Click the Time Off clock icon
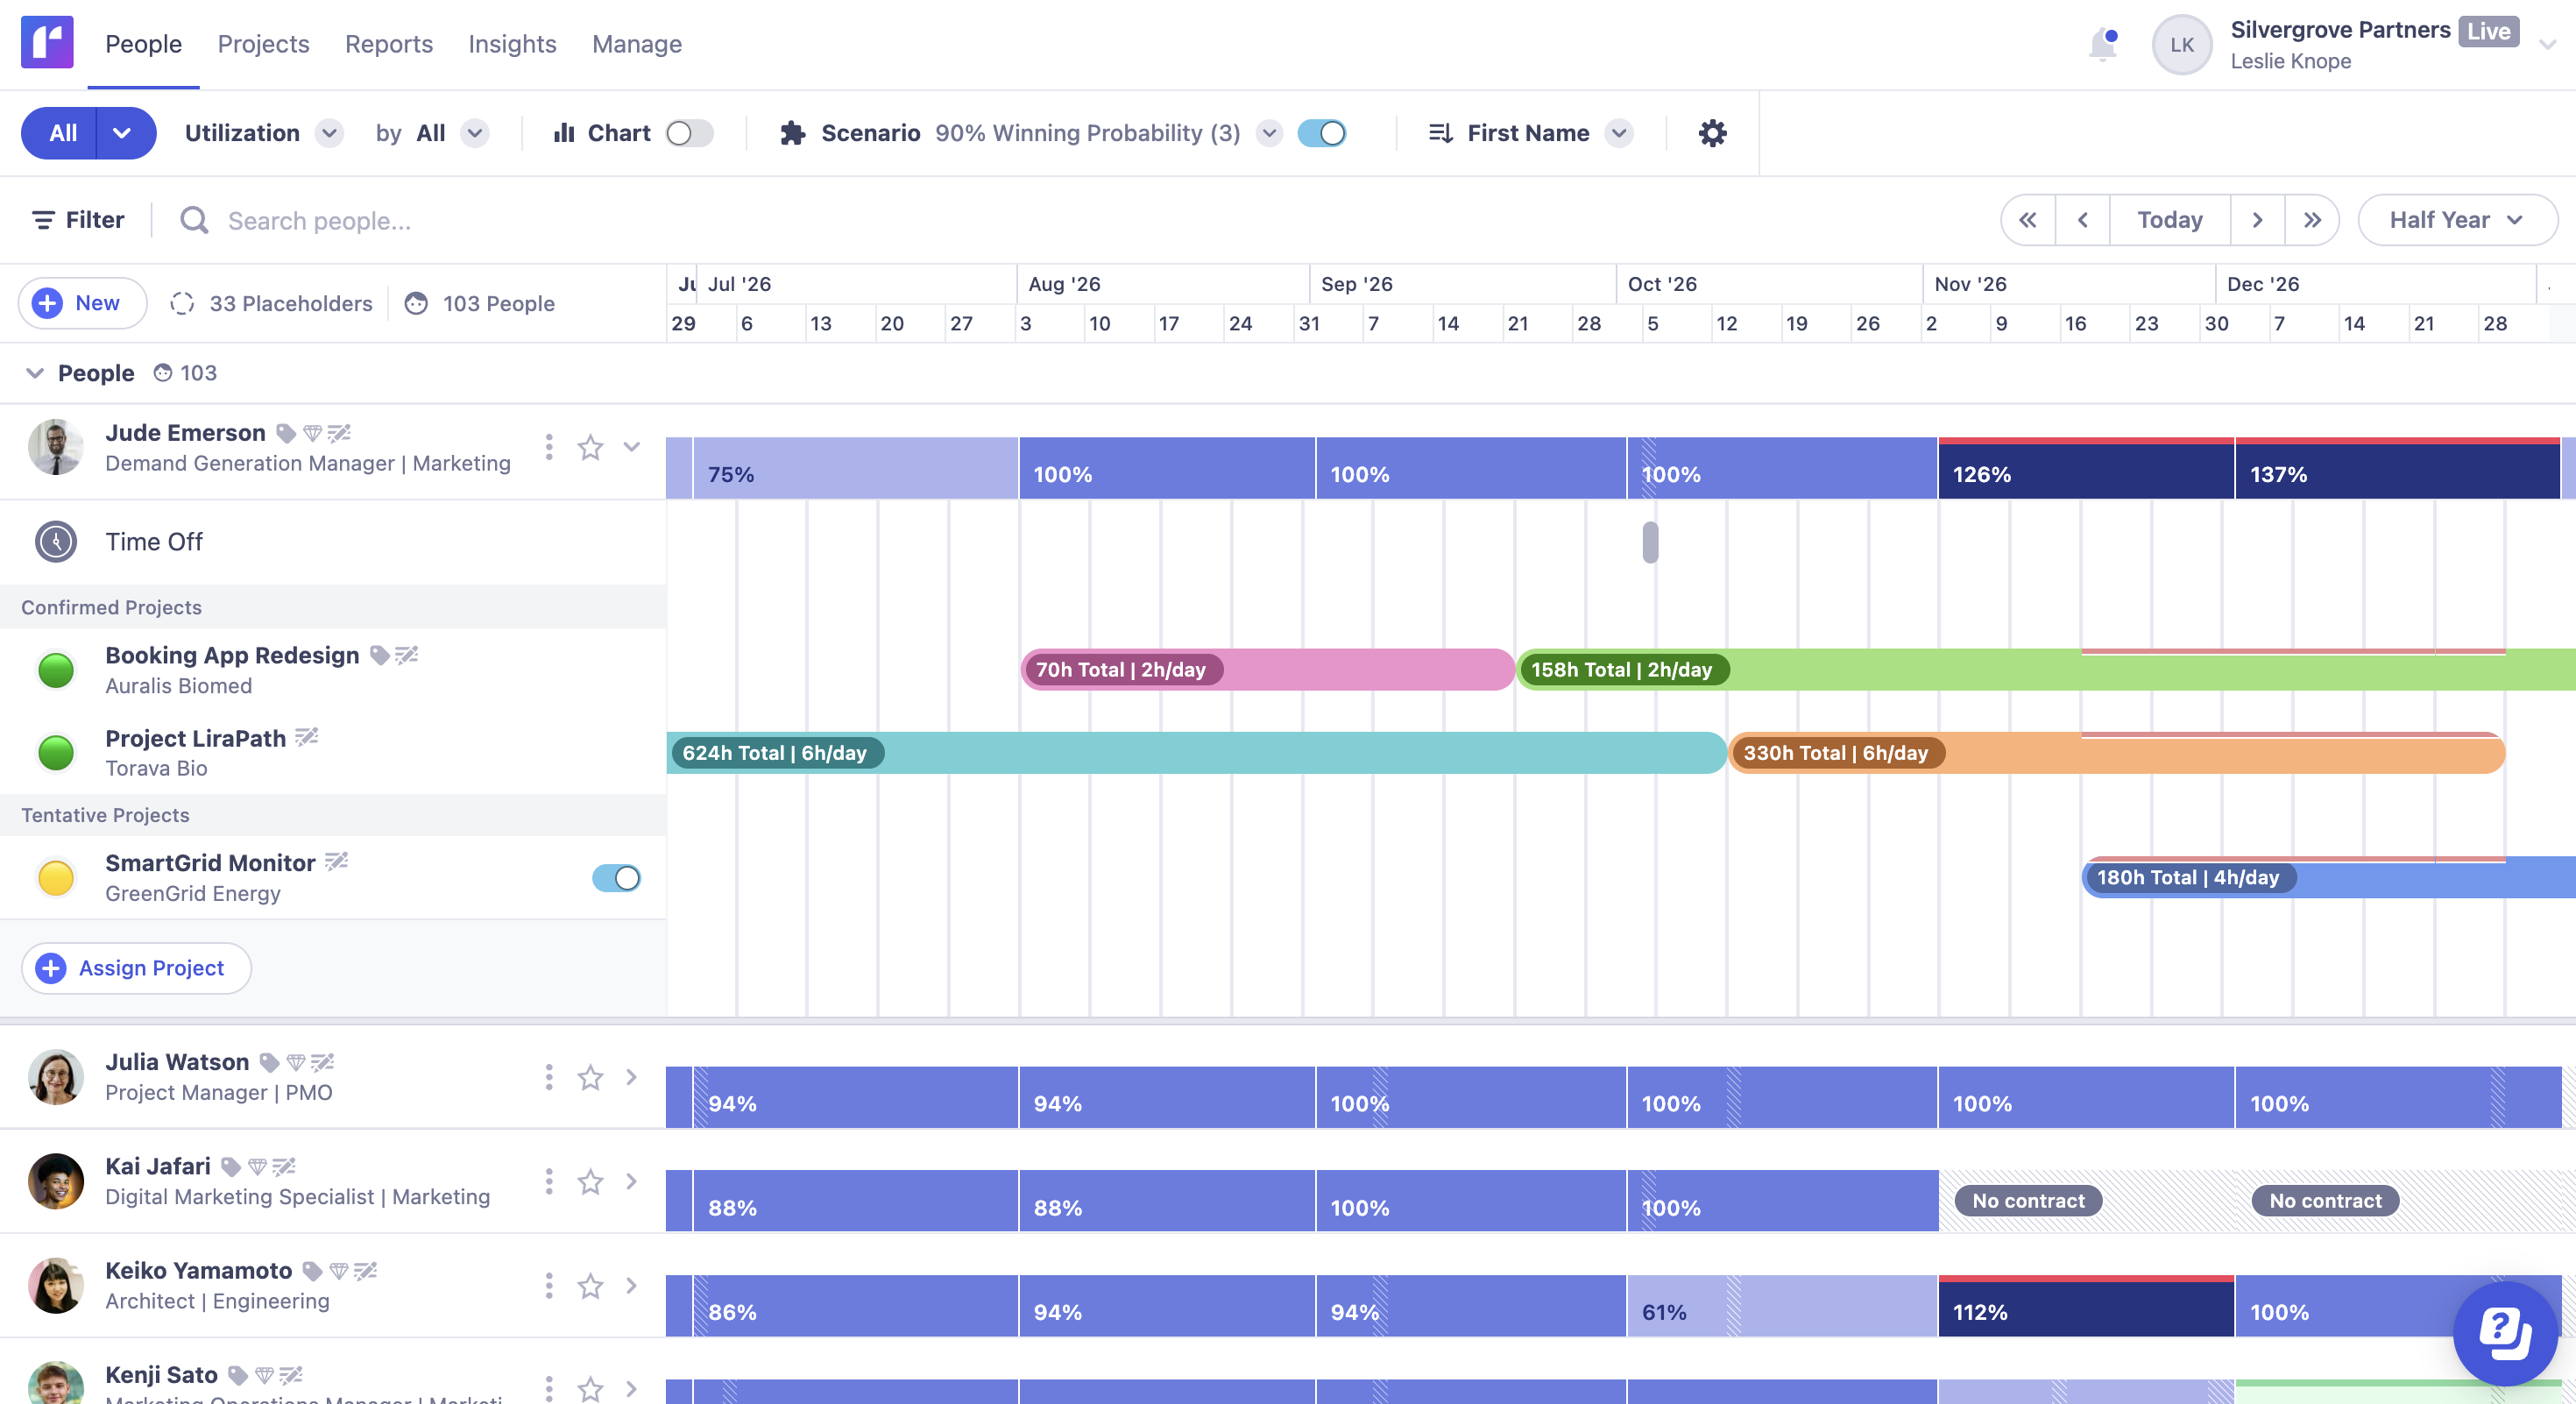This screenshot has height=1404, width=2576. click(56, 541)
